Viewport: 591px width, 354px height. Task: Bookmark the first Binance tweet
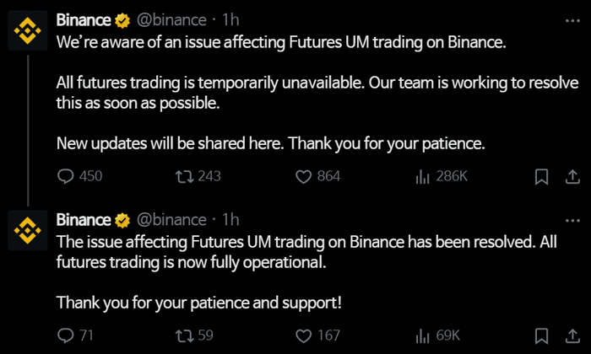(542, 176)
